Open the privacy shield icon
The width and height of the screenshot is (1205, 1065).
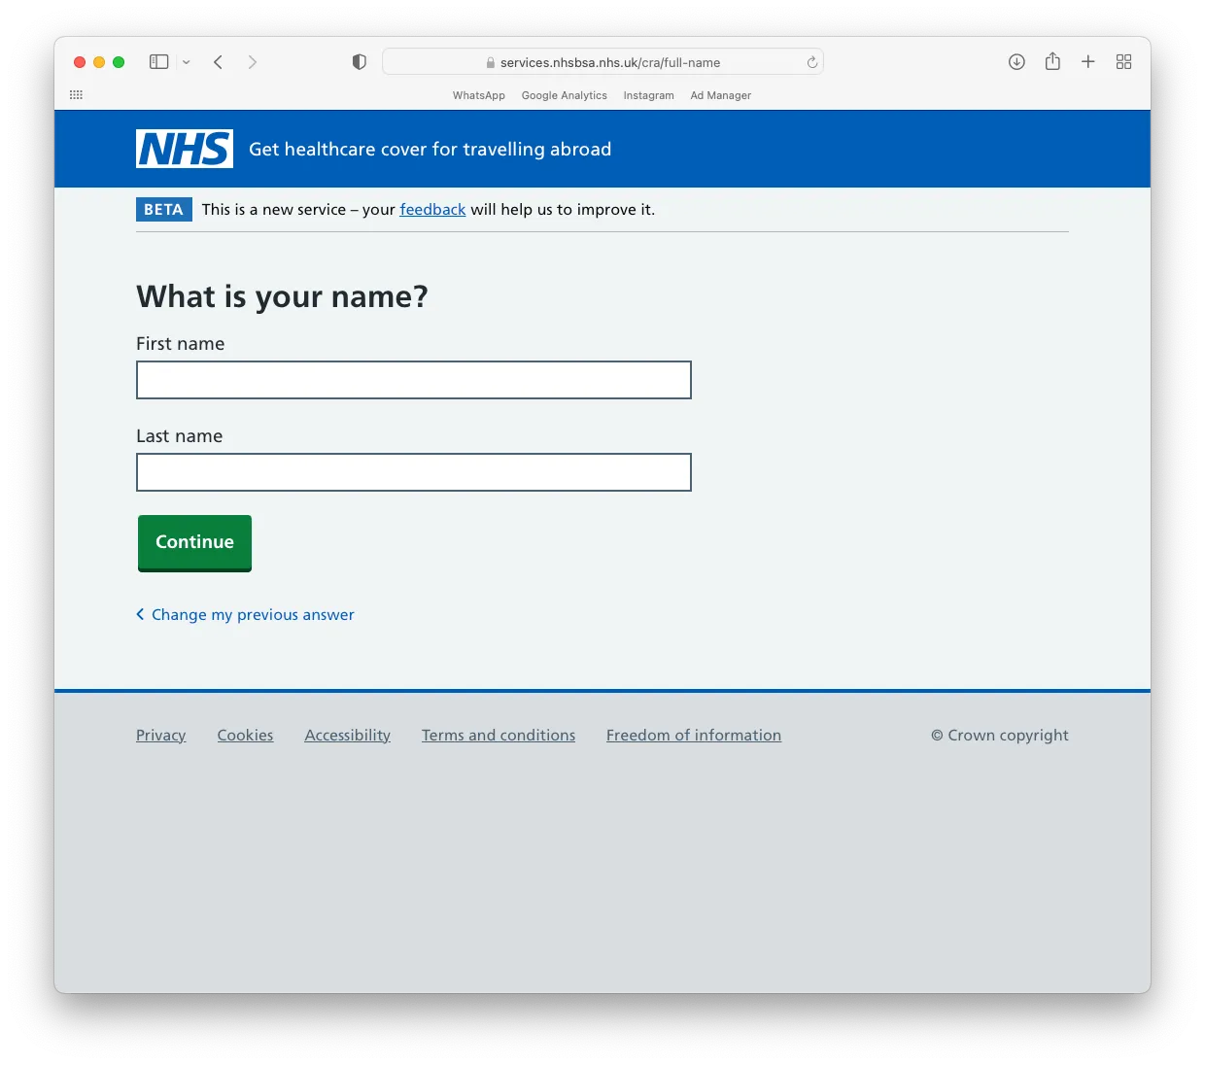coord(360,62)
